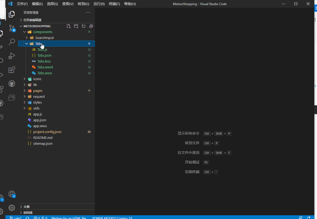The height and width of the screenshot is (219, 317).
Task: Open the Manage settings gear menu
Action: (12, 208)
